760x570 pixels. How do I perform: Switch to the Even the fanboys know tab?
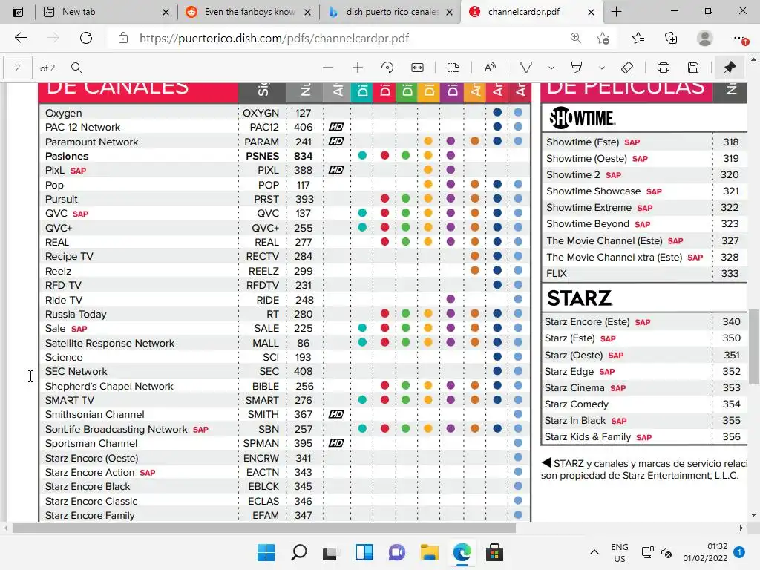point(248,12)
